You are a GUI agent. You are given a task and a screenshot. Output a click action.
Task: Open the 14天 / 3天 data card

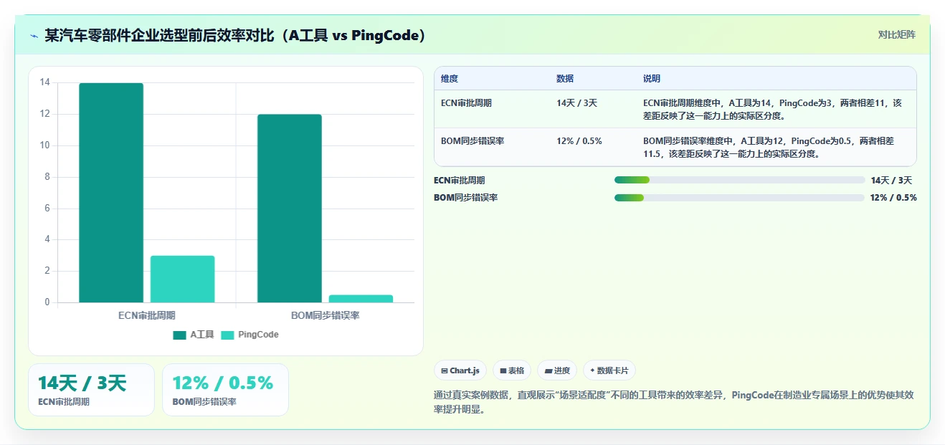tap(91, 390)
